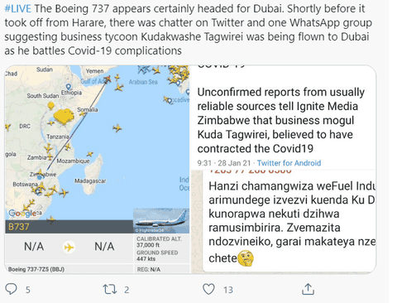Click the yellow plane between N/A labels
The image size is (397, 303).
click(x=69, y=247)
